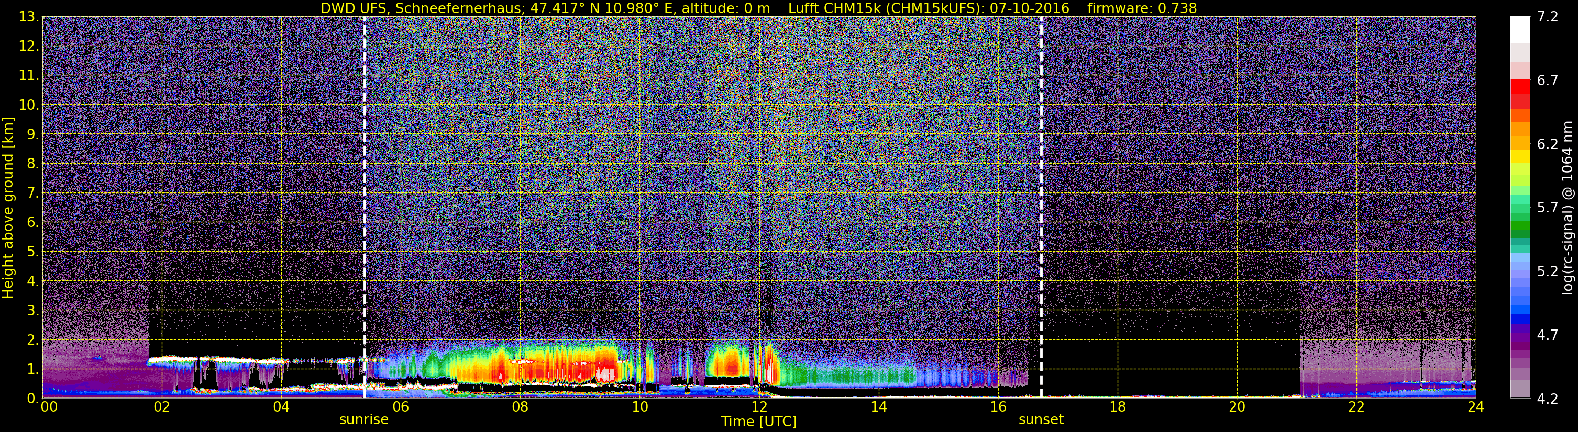
Task: Click the 8 km height tick label
Action: [32, 164]
